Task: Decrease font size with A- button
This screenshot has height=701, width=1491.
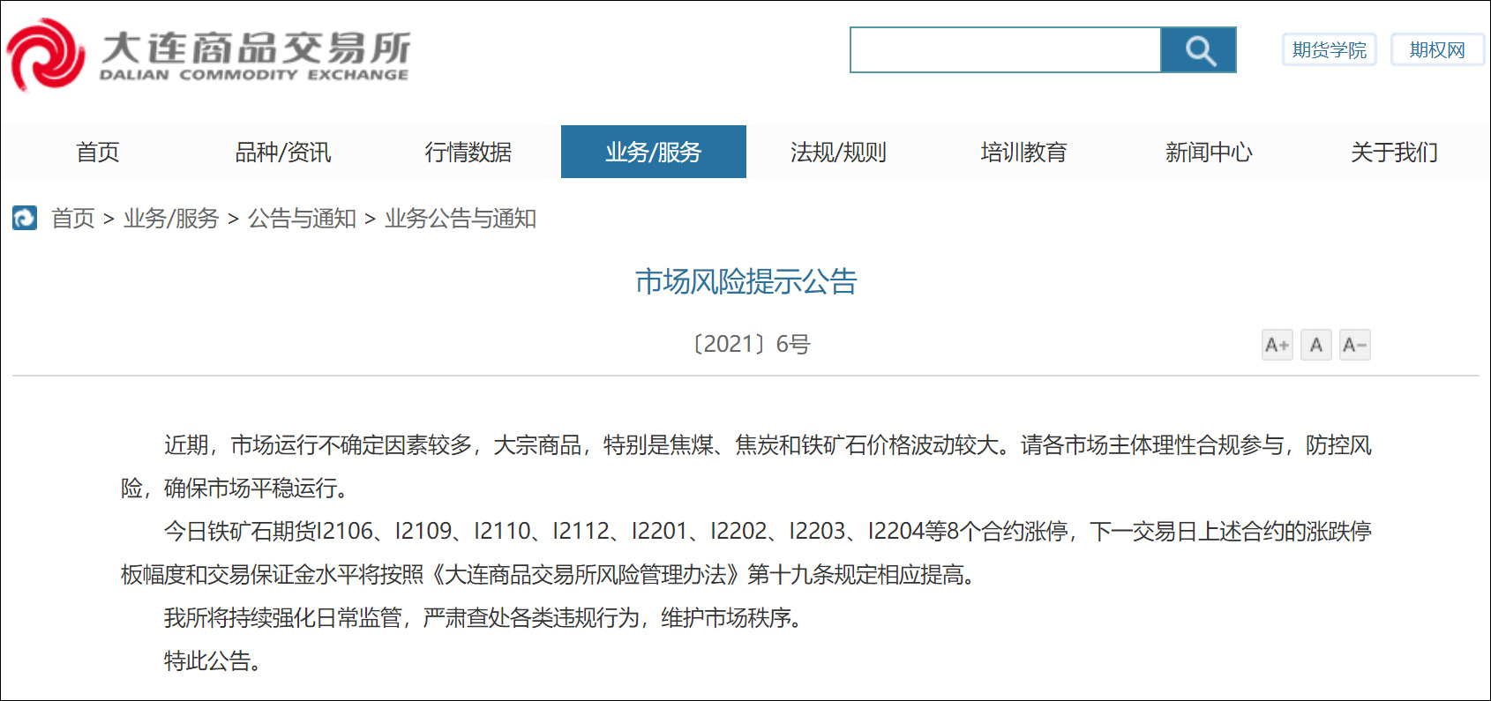Action: [x=1354, y=345]
